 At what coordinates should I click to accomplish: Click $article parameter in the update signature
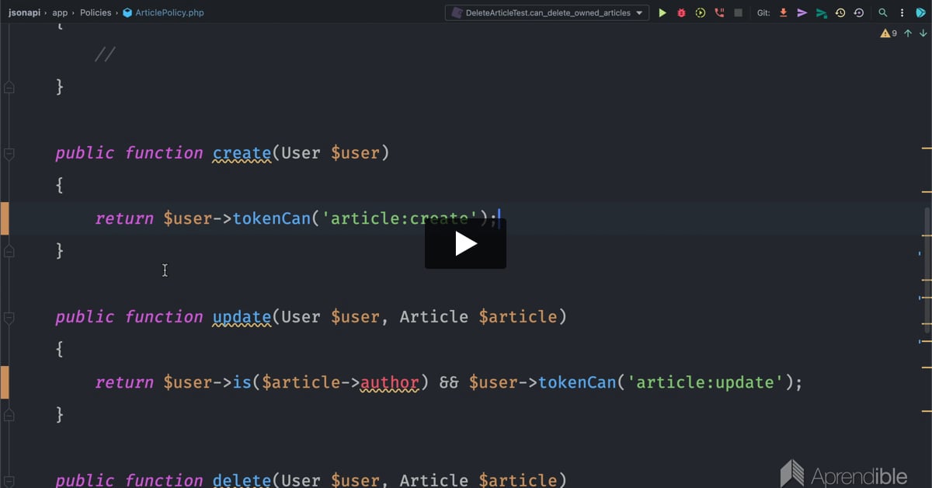(x=518, y=317)
